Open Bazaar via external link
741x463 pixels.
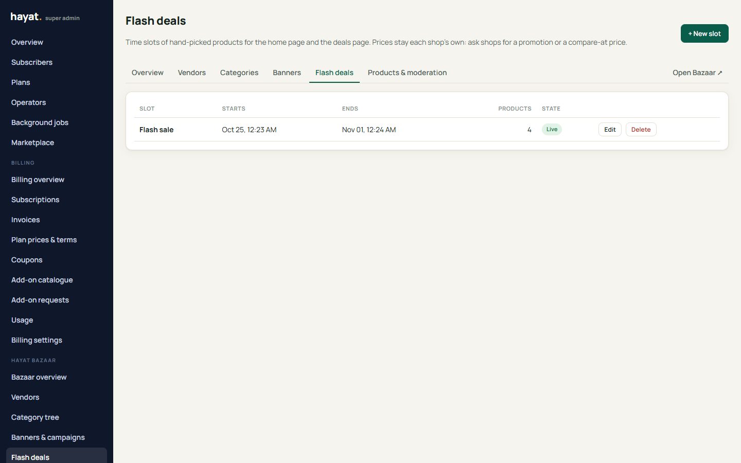(697, 73)
